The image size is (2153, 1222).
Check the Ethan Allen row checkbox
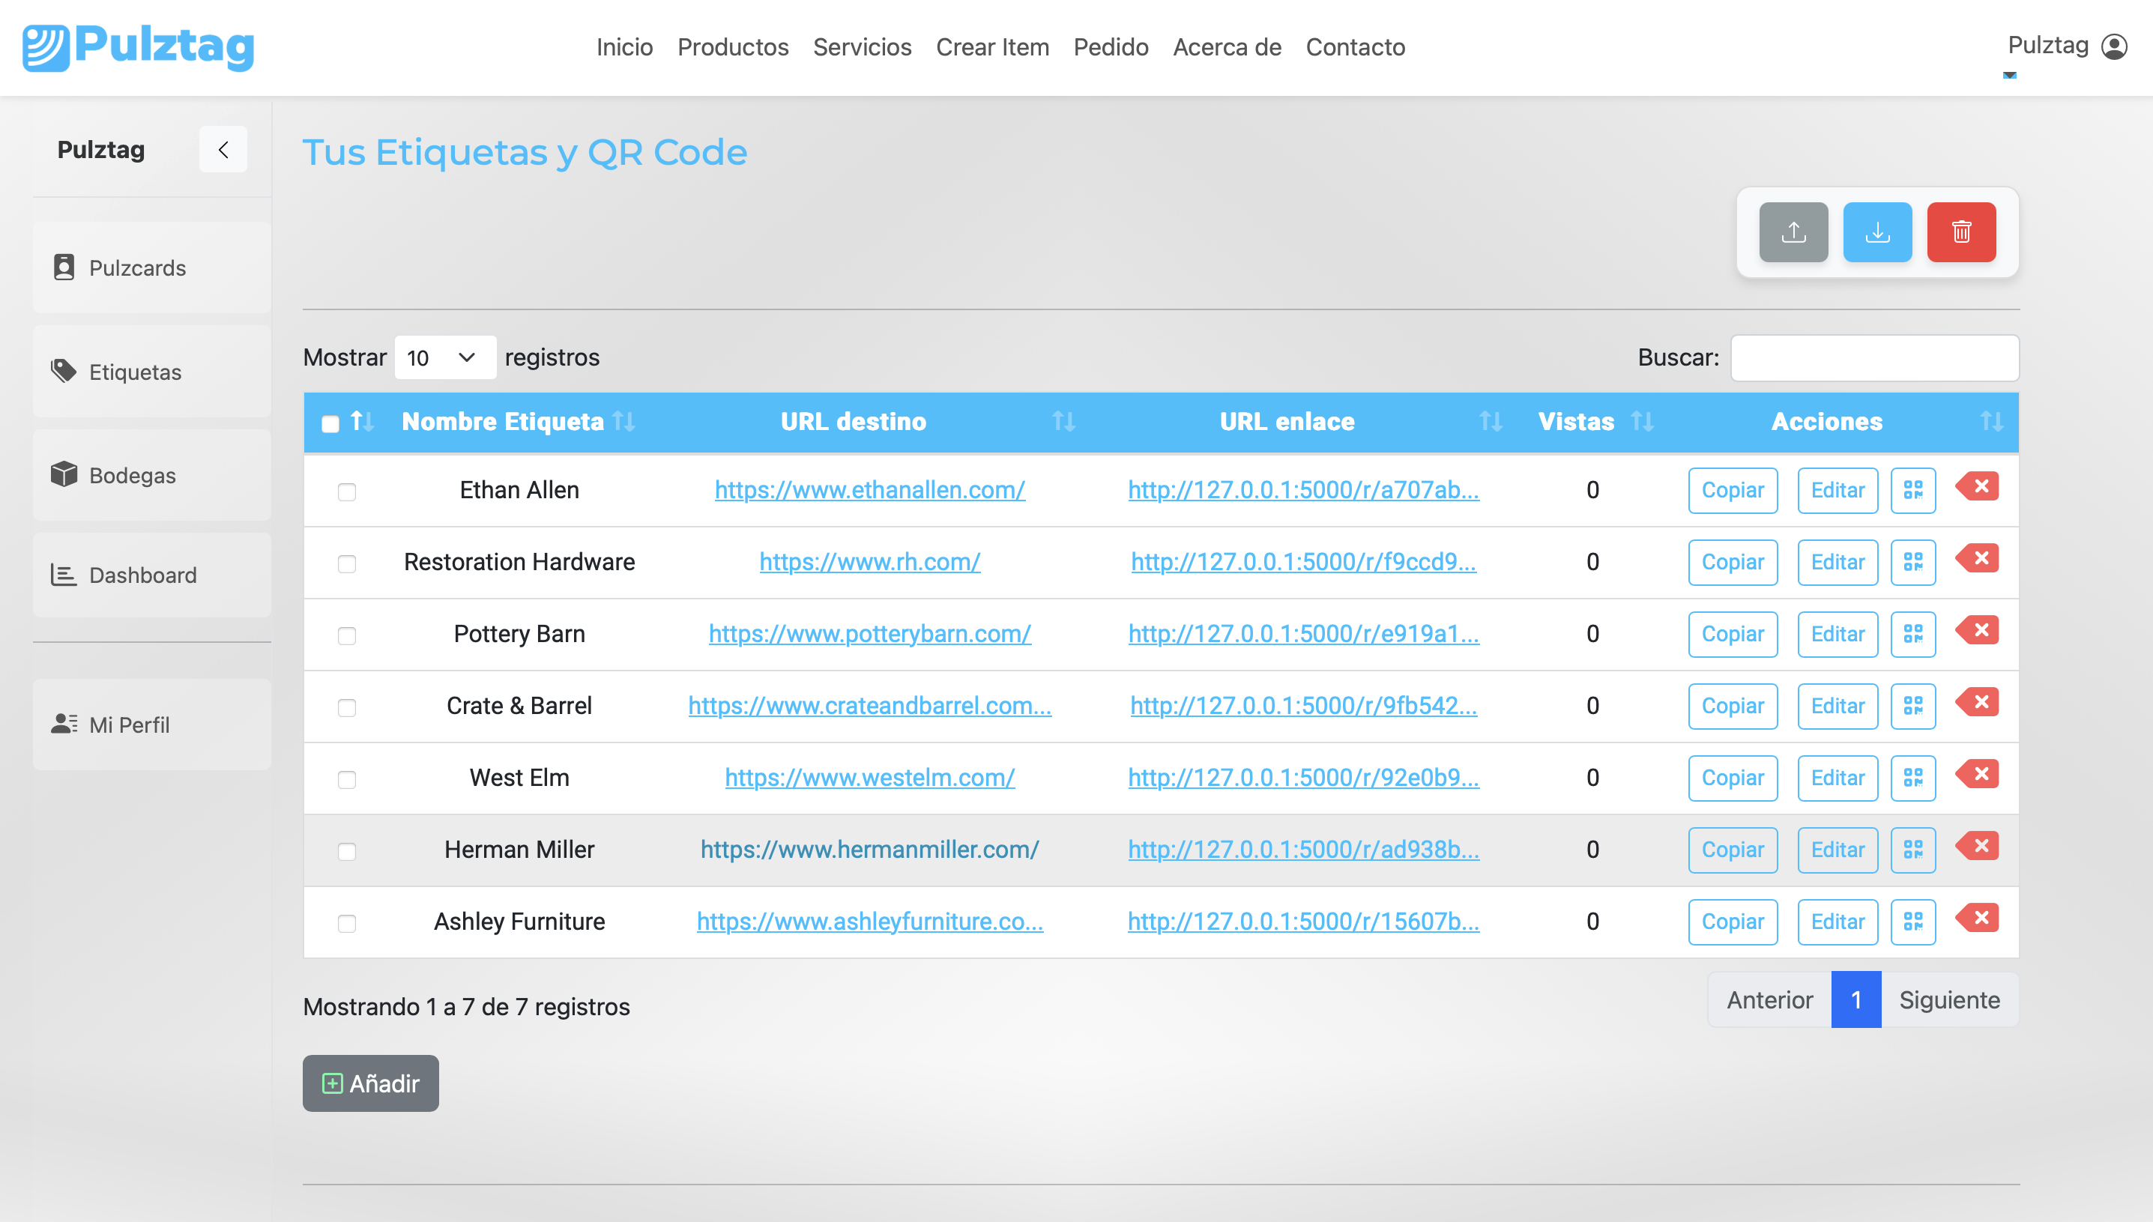[x=347, y=491]
